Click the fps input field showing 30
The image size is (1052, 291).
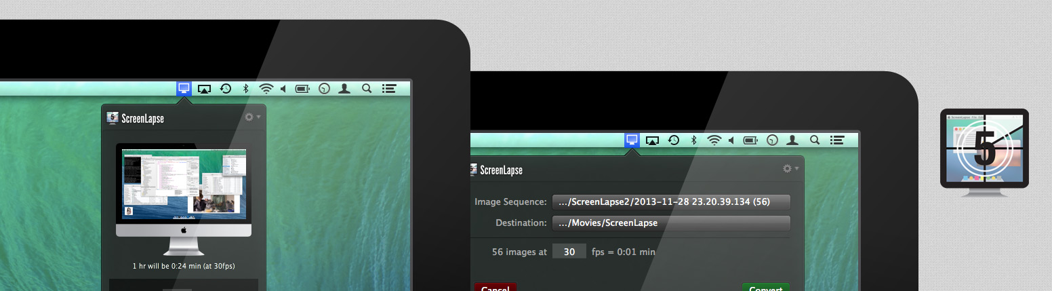click(569, 252)
